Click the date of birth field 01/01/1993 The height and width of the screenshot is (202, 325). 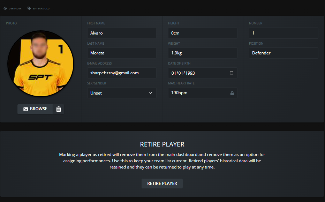point(203,73)
